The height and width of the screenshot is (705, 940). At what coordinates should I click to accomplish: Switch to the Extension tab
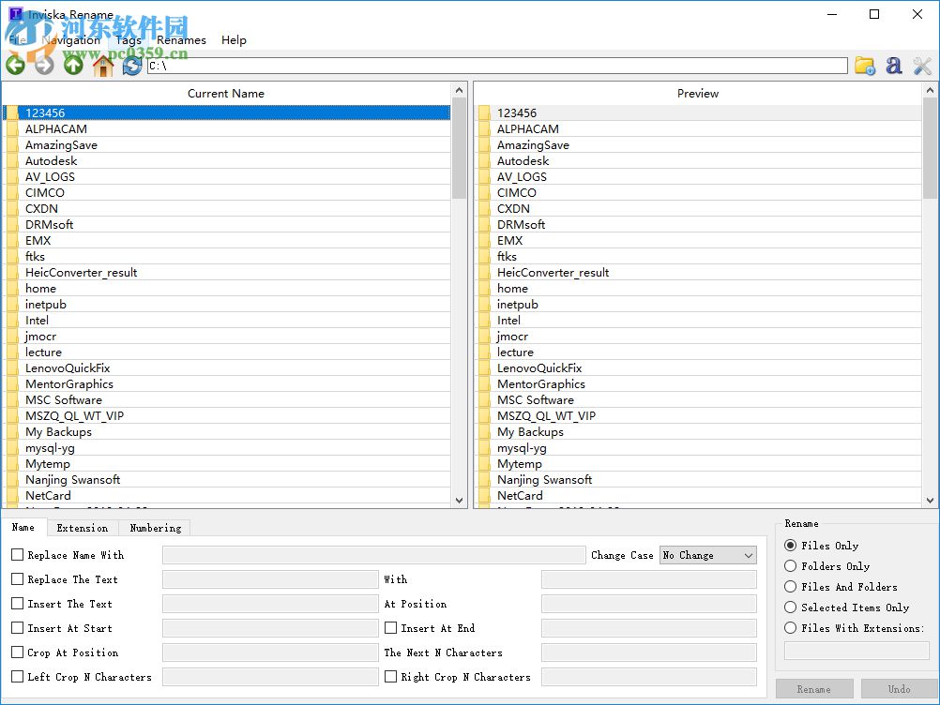(x=83, y=528)
